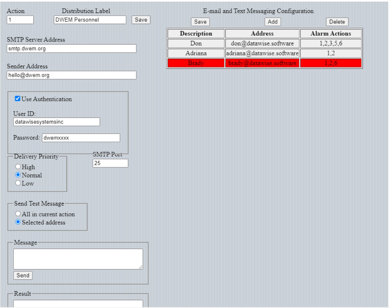This screenshot has width=391, height=308.
Task: Send the test message
Action: point(23,275)
